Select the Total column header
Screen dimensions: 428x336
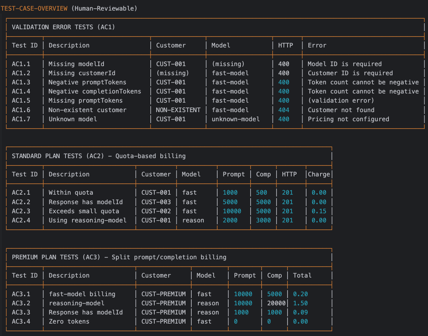pyautogui.click(x=302, y=275)
